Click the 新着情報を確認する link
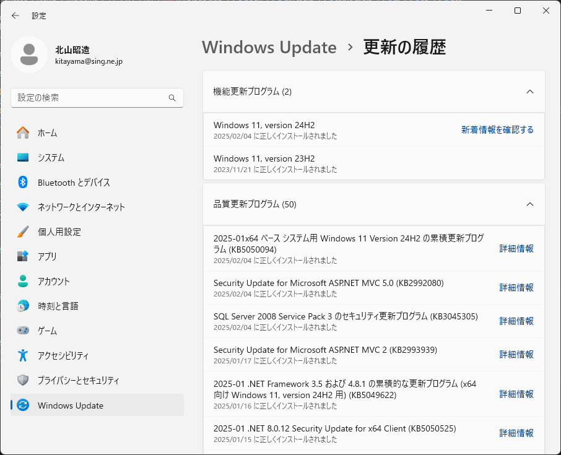Viewport: 561px width, 455px height. click(497, 129)
